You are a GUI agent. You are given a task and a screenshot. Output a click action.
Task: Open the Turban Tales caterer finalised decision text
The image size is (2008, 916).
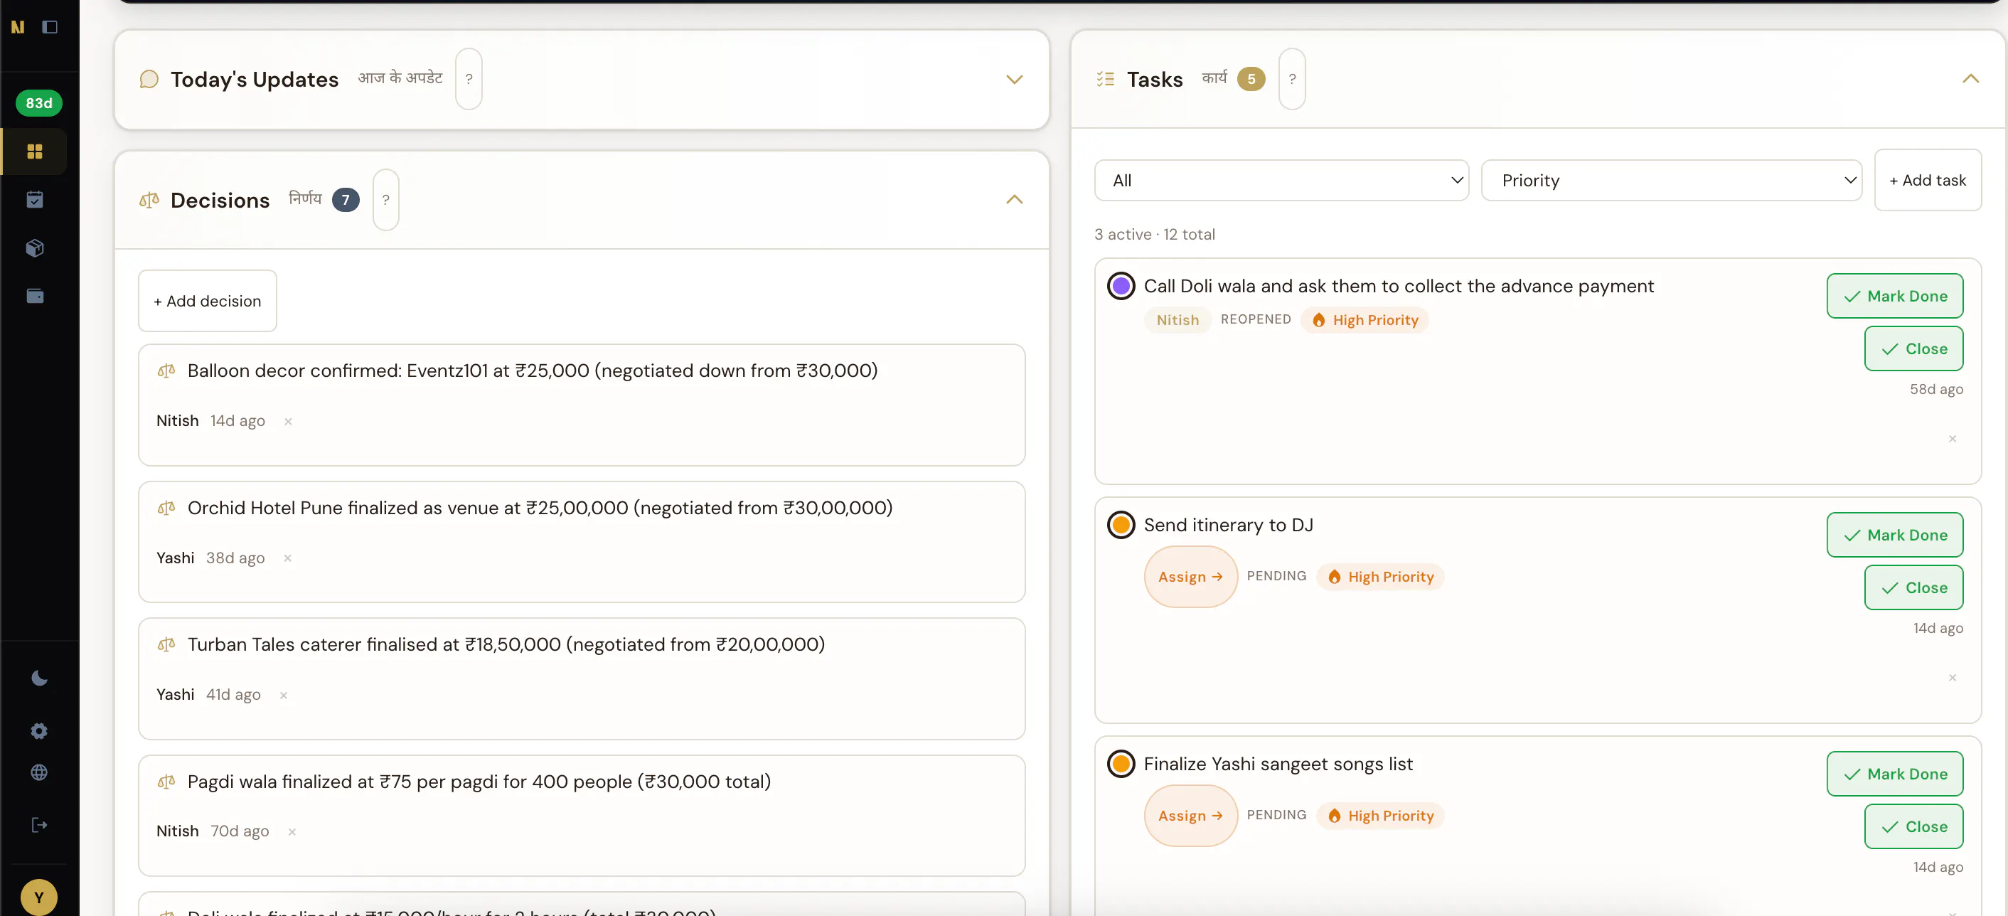(506, 645)
